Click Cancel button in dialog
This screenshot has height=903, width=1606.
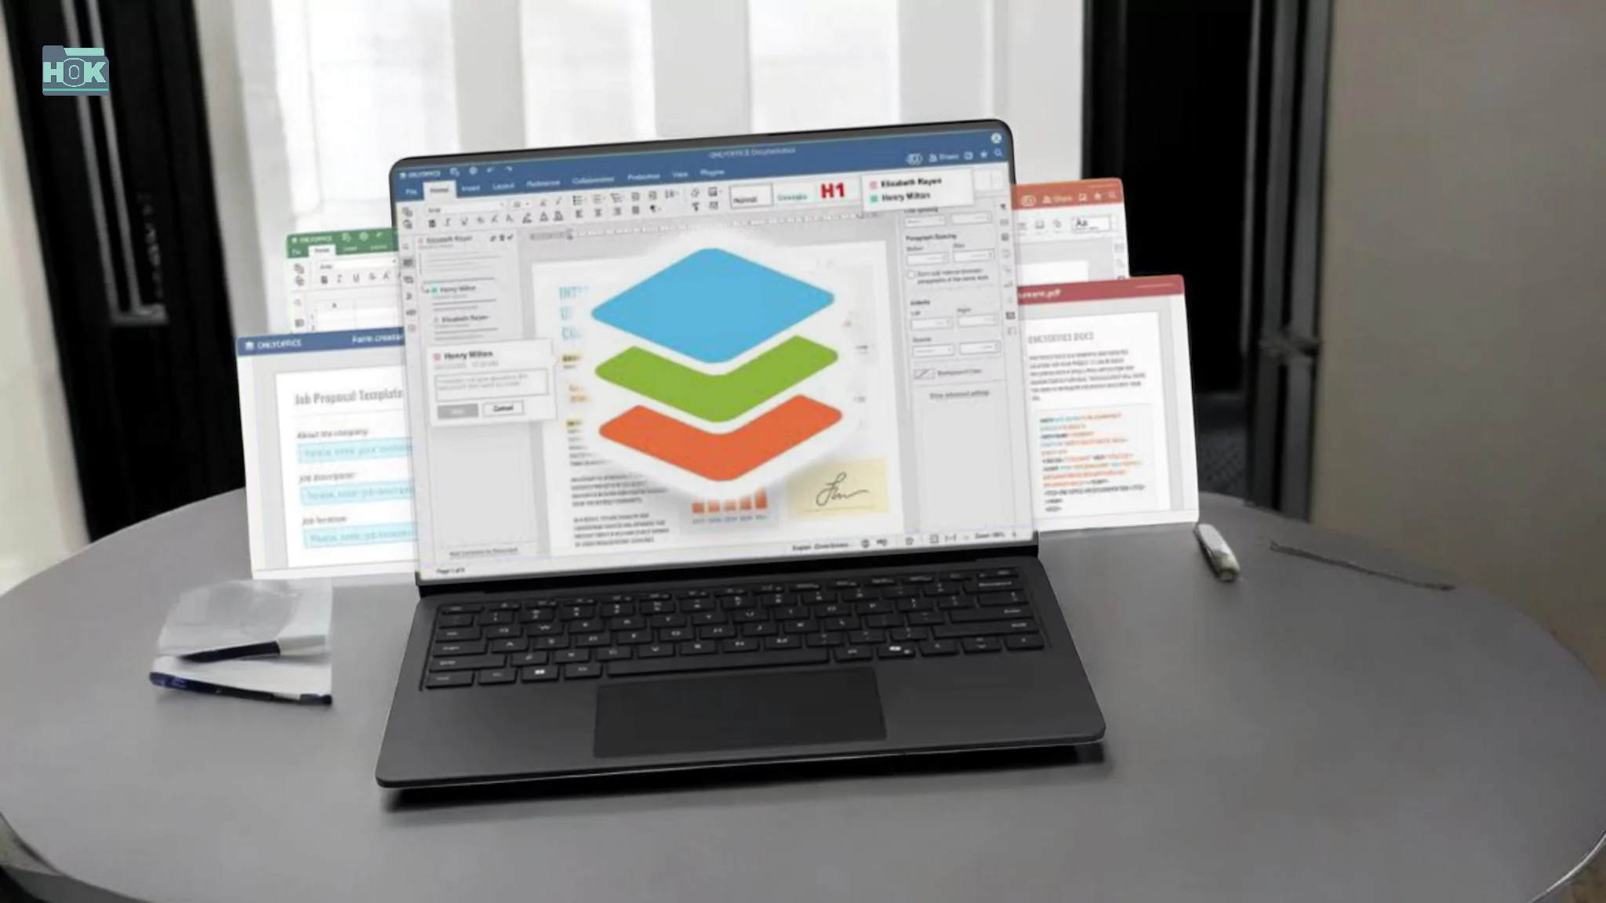pyautogui.click(x=502, y=408)
